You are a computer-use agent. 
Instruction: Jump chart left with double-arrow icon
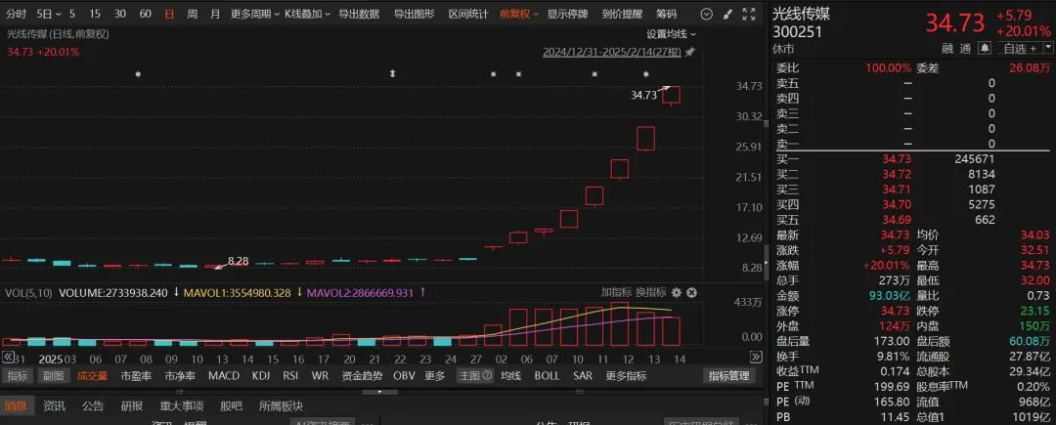[8, 357]
